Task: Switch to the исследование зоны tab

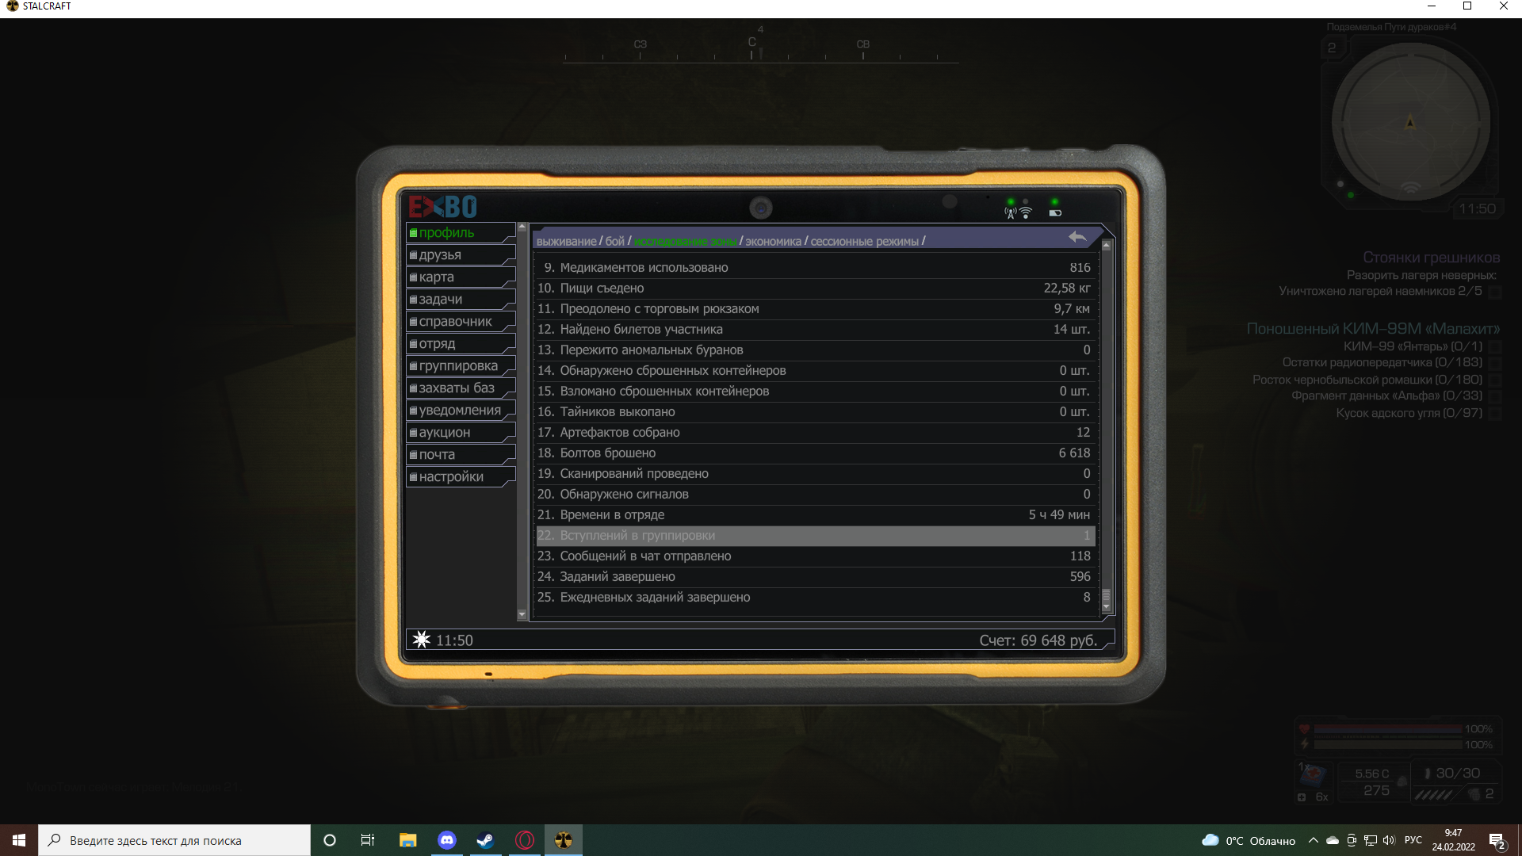Action: (x=685, y=242)
